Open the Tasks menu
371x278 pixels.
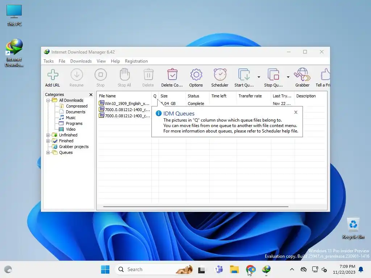(x=49, y=61)
